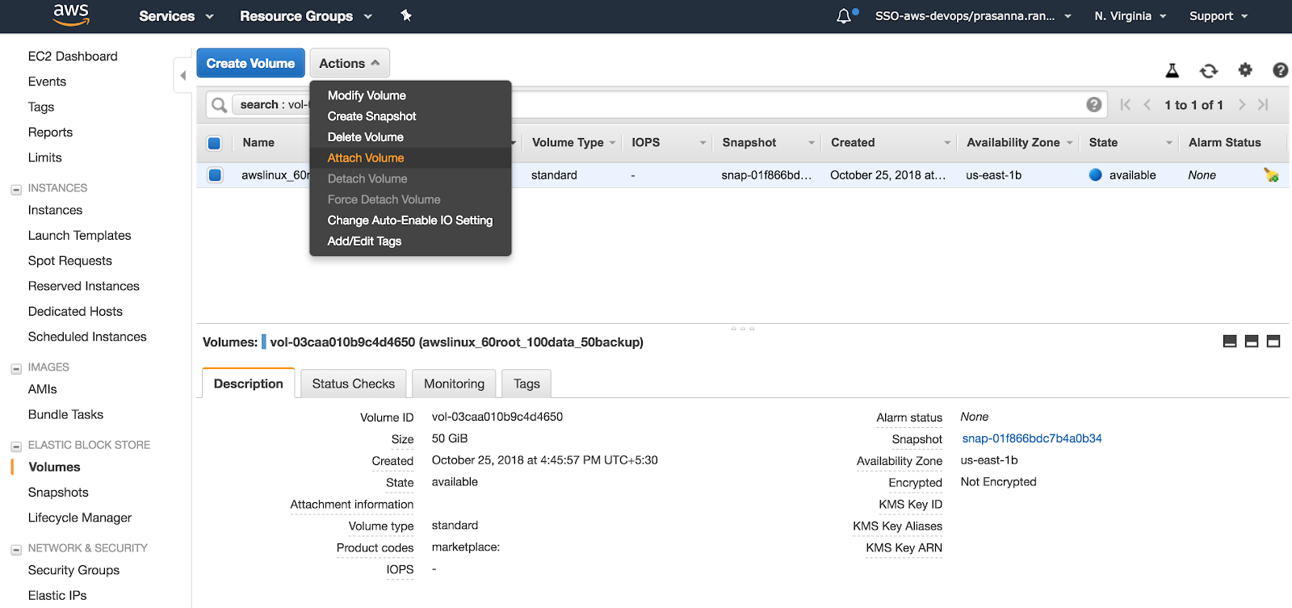The image size is (1292, 608).
Task: Collapse the INSTANCES nav section
Action: pos(16,190)
